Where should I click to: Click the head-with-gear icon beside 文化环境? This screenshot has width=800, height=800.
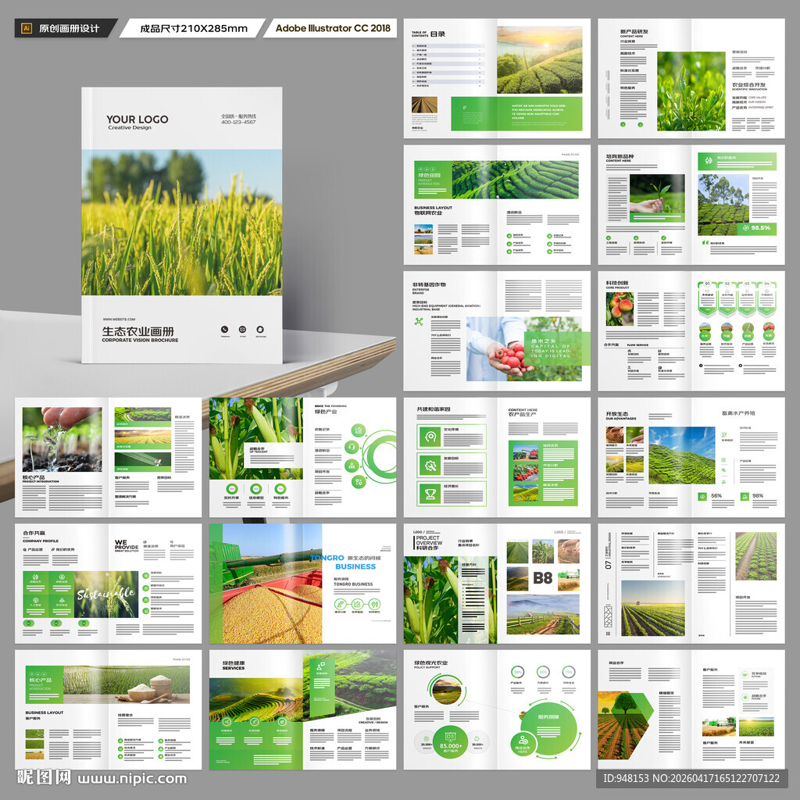(430, 436)
